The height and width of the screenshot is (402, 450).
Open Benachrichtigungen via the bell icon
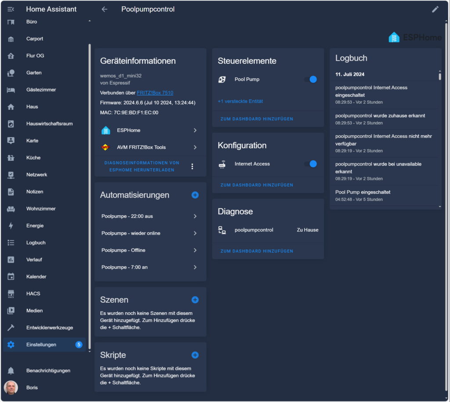coord(11,370)
